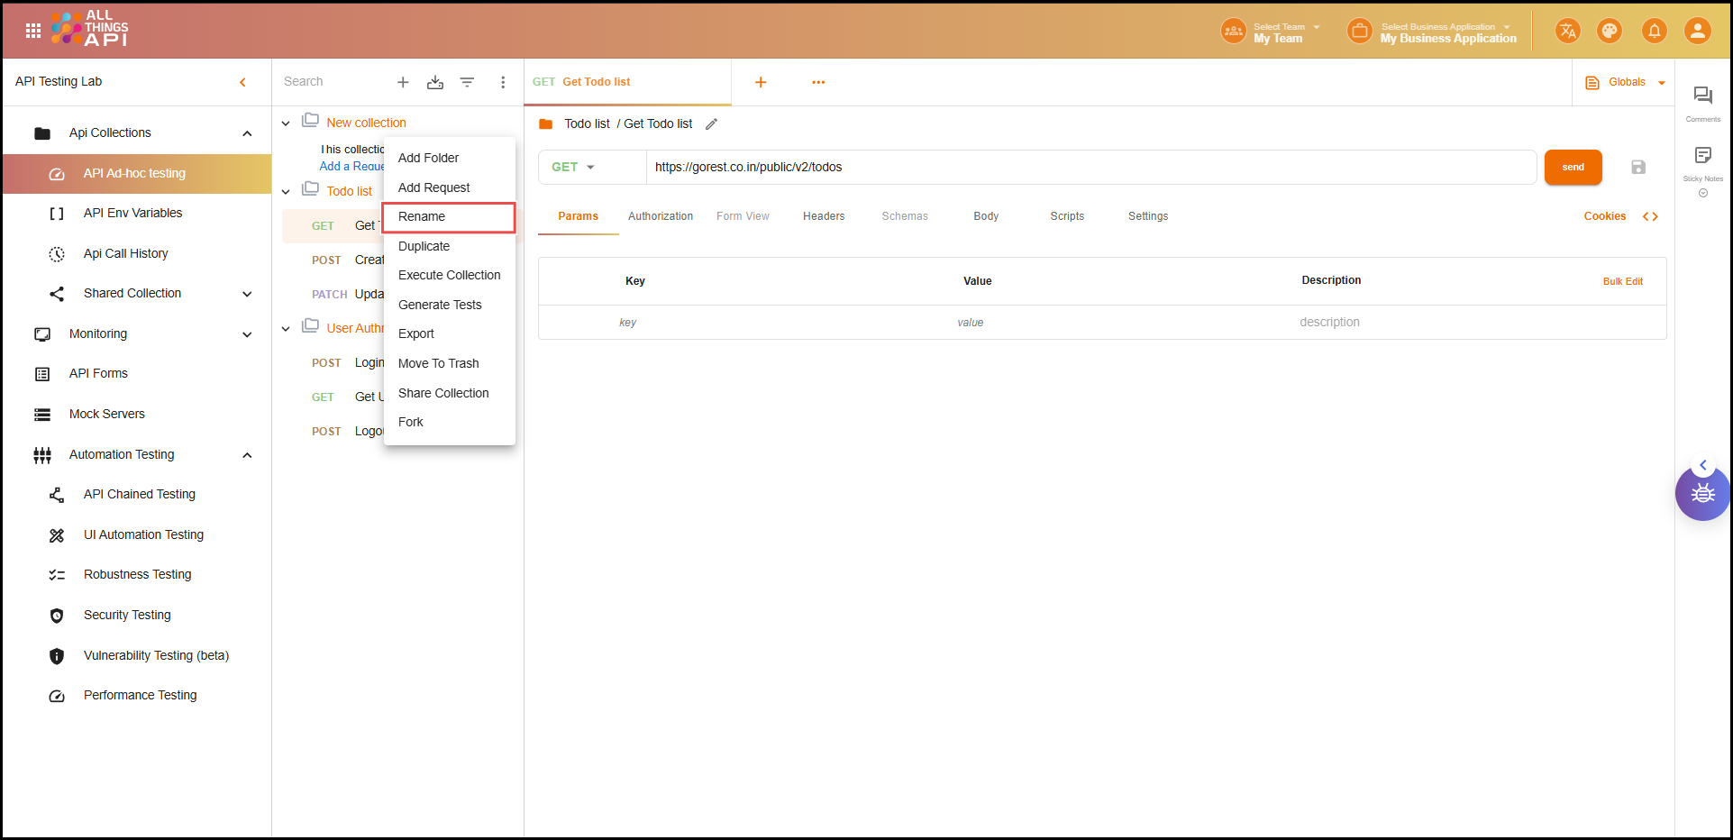Open the Comments panel icon
The width and height of the screenshot is (1733, 840).
(x=1702, y=96)
